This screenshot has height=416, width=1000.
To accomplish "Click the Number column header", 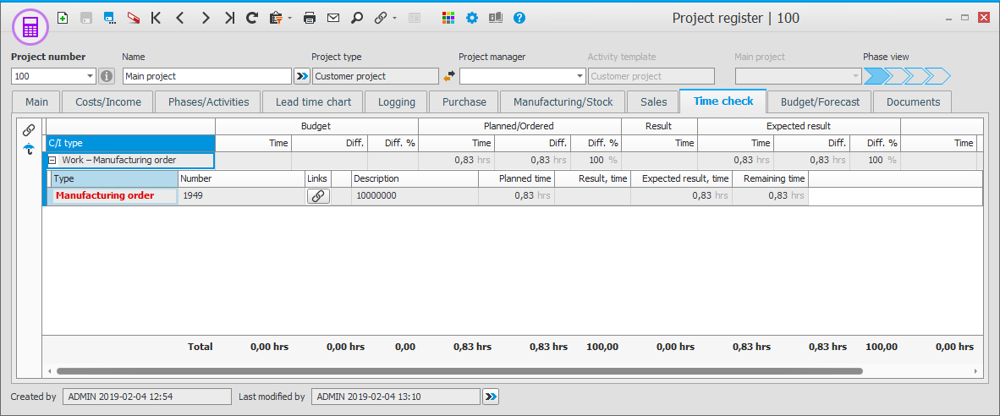I will tap(242, 179).
